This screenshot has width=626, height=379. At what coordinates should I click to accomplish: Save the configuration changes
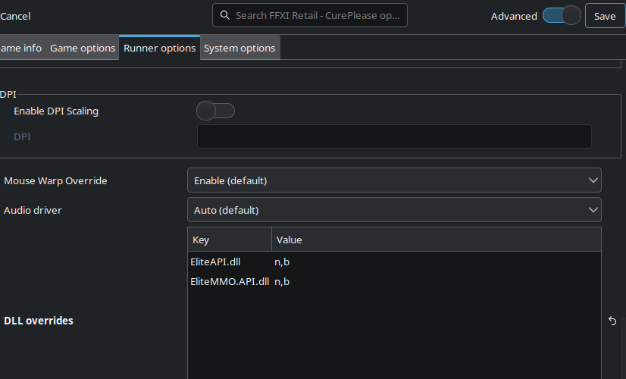tap(605, 16)
